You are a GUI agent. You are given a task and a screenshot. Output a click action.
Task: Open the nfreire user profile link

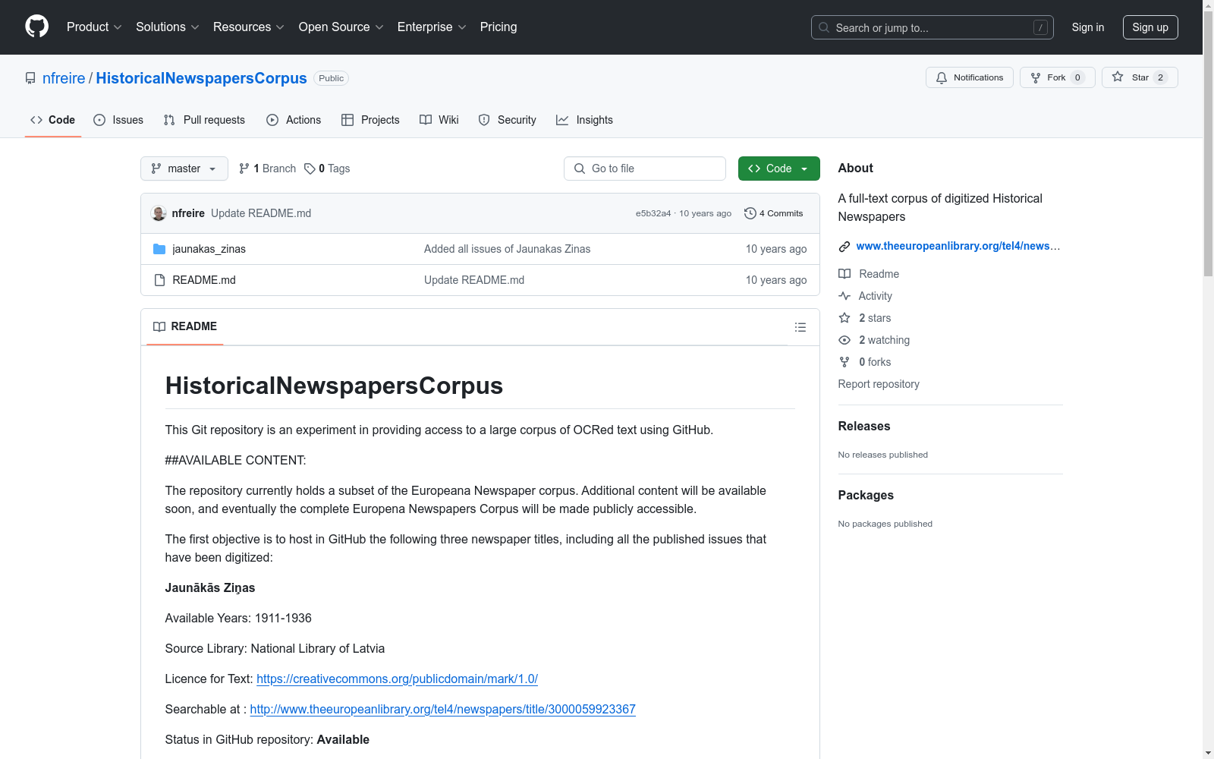coord(64,78)
